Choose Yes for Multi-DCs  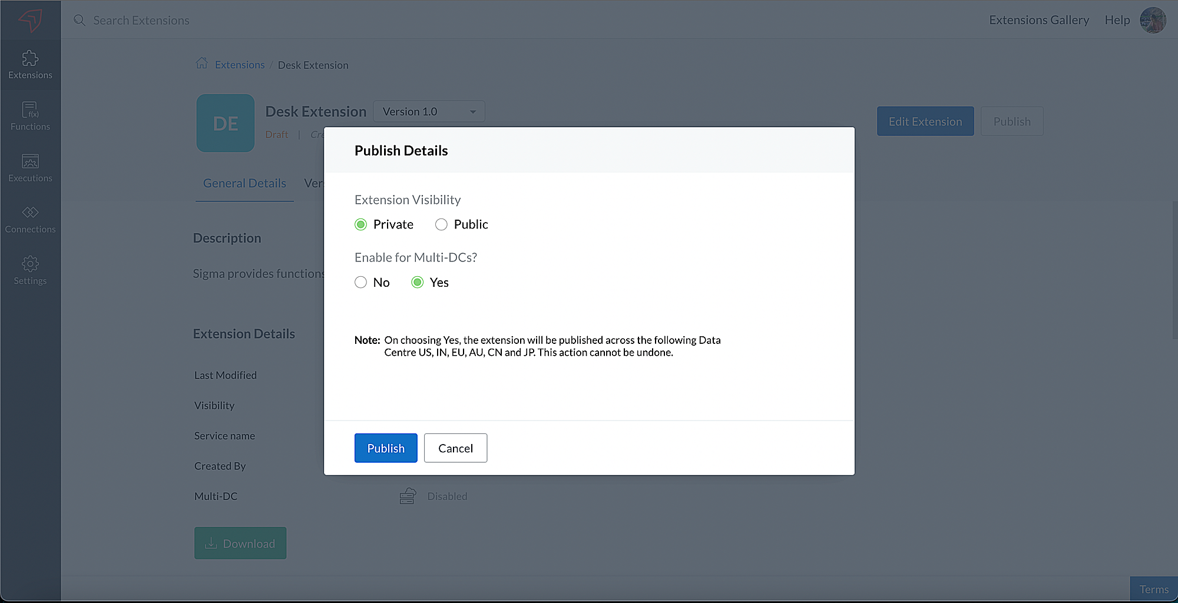[418, 283]
